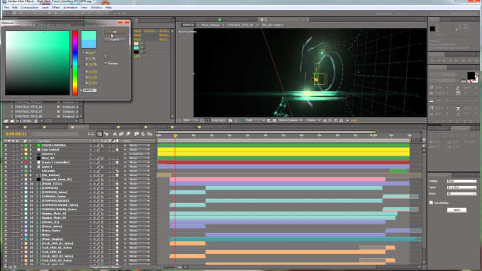This screenshot has width=482, height=271.
Task: Toggle transparency grid in the viewer
Action: coord(274,120)
